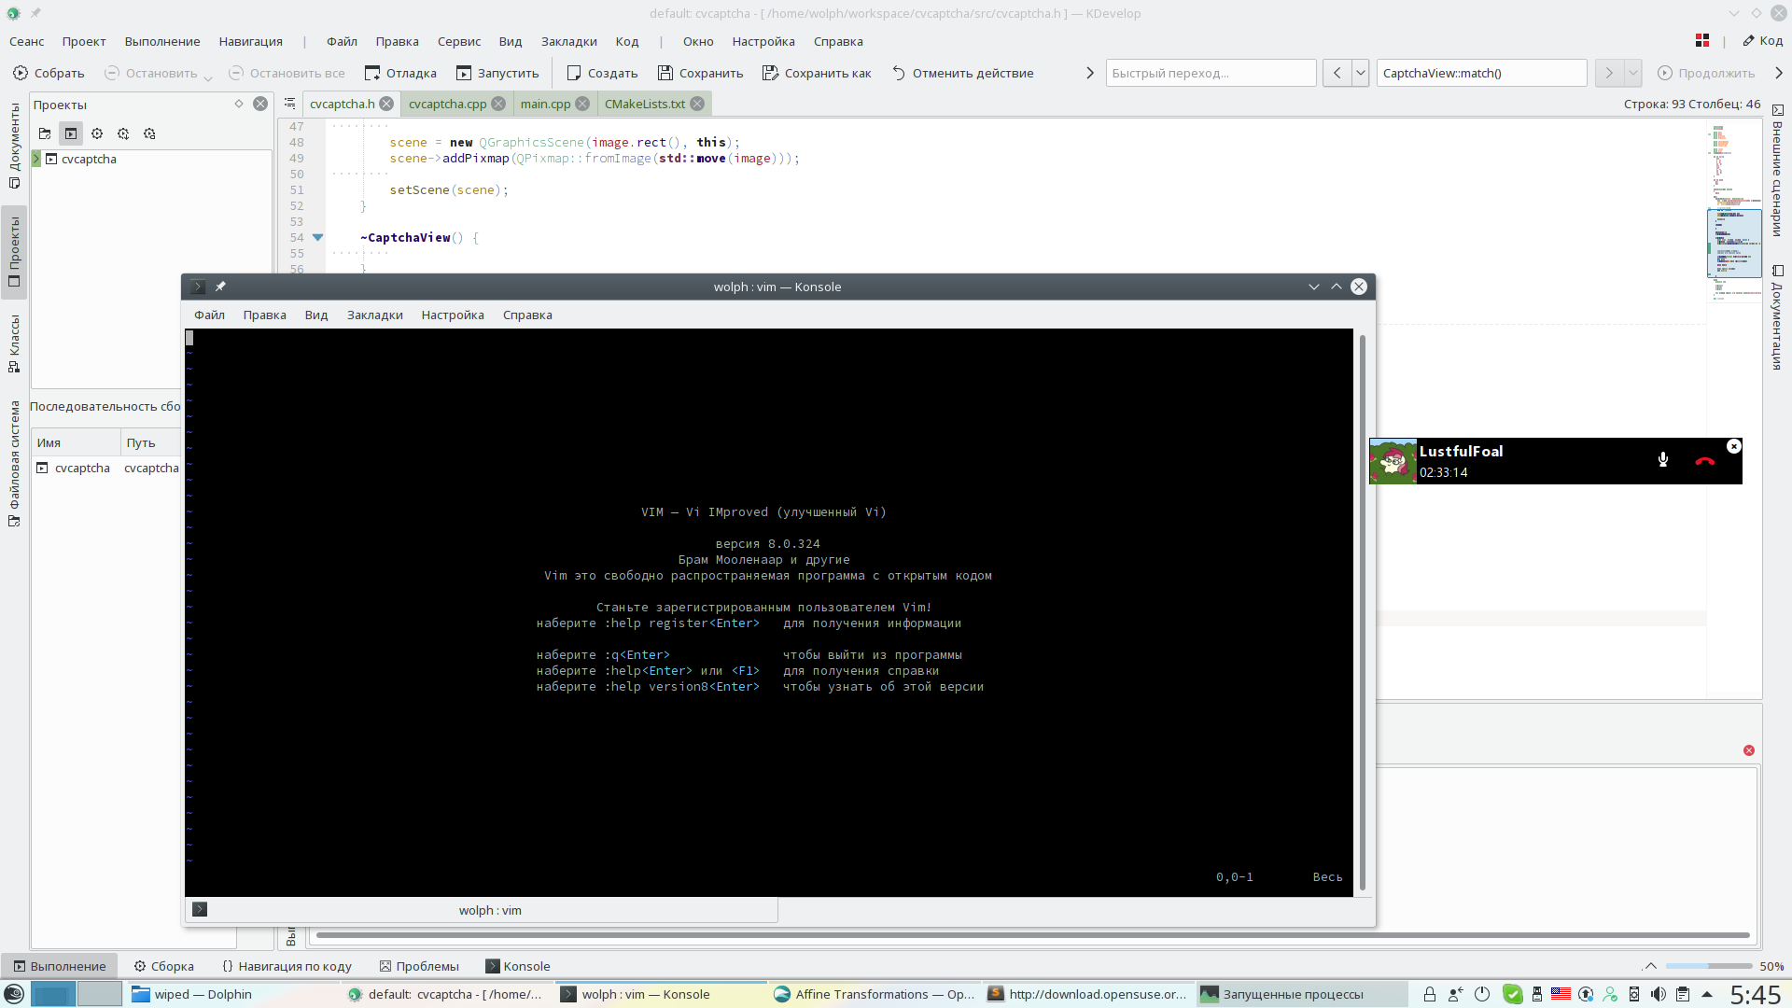Hang up the LustfulFoal call

tap(1704, 460)
